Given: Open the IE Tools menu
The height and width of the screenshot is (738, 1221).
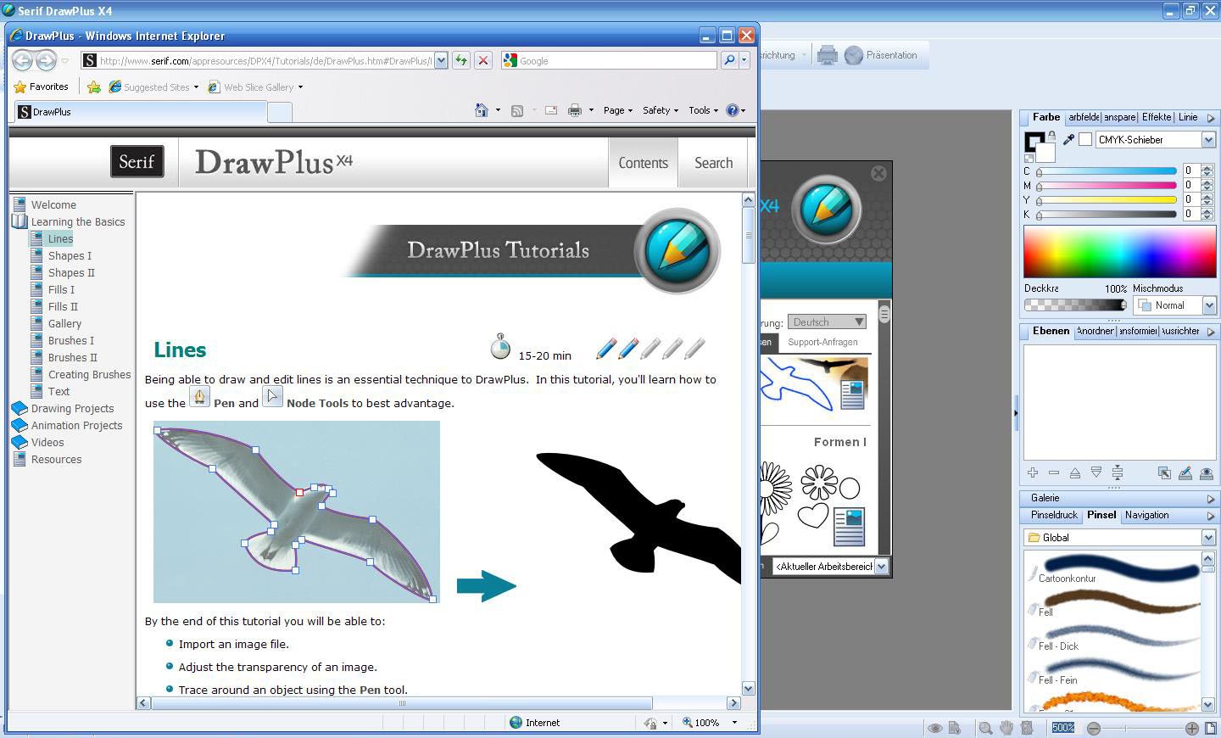Looking at the screenshot, I should (703, 110).
